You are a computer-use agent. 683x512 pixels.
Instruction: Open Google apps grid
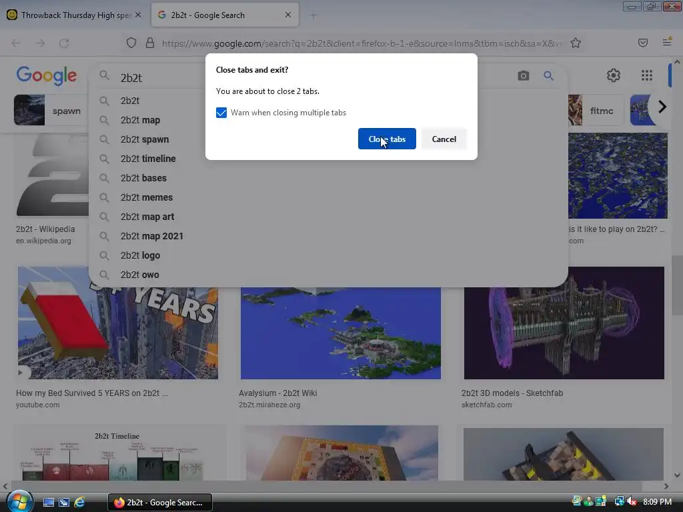pos(647,75)
